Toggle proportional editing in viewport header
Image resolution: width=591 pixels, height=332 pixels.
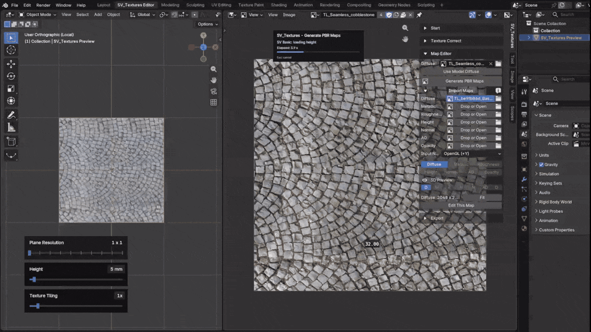195,15
